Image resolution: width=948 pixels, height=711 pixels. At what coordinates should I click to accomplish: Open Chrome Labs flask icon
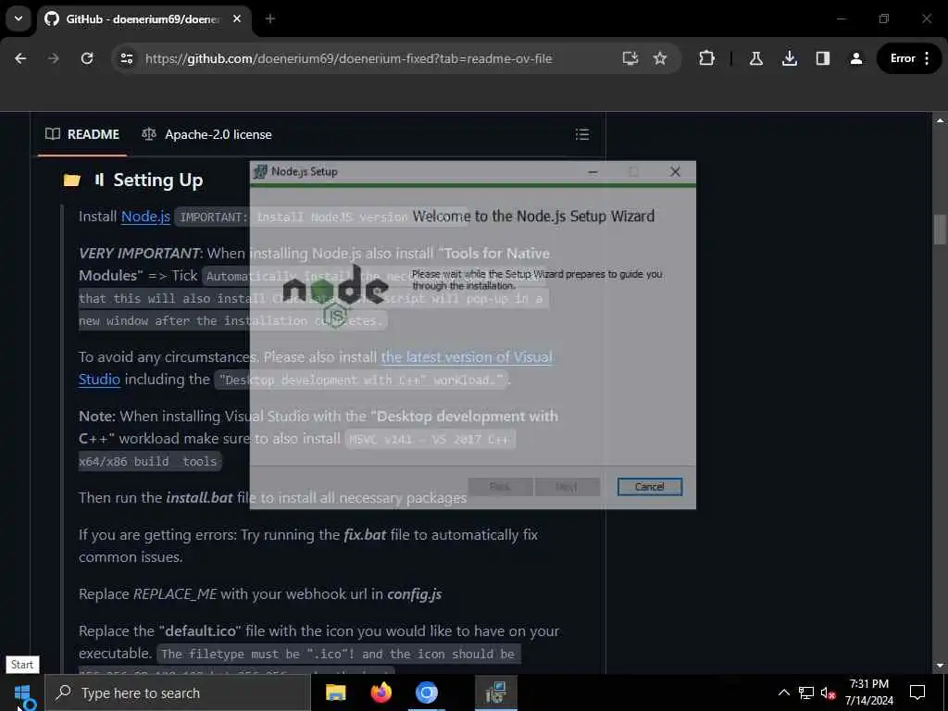[755, 58]
